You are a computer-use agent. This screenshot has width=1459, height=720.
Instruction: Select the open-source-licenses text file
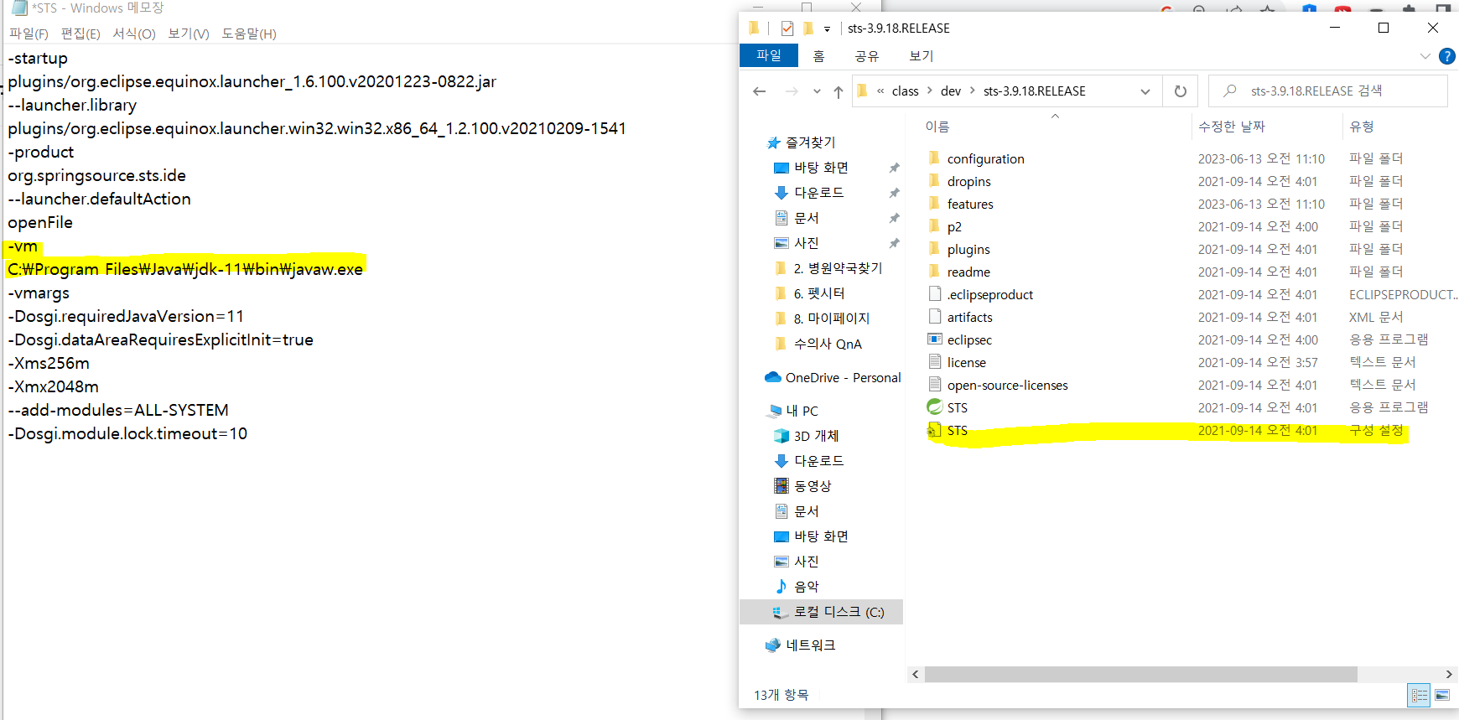(x=1007, y=386)
